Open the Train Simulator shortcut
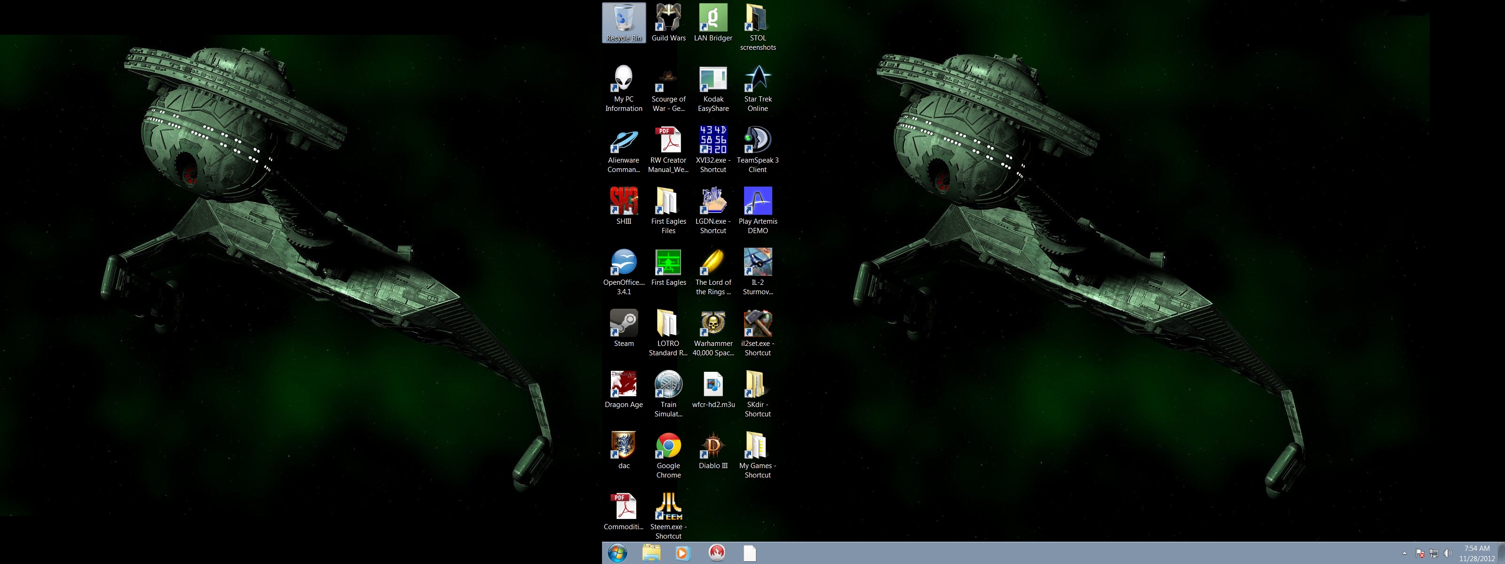 tap(668, 385)
